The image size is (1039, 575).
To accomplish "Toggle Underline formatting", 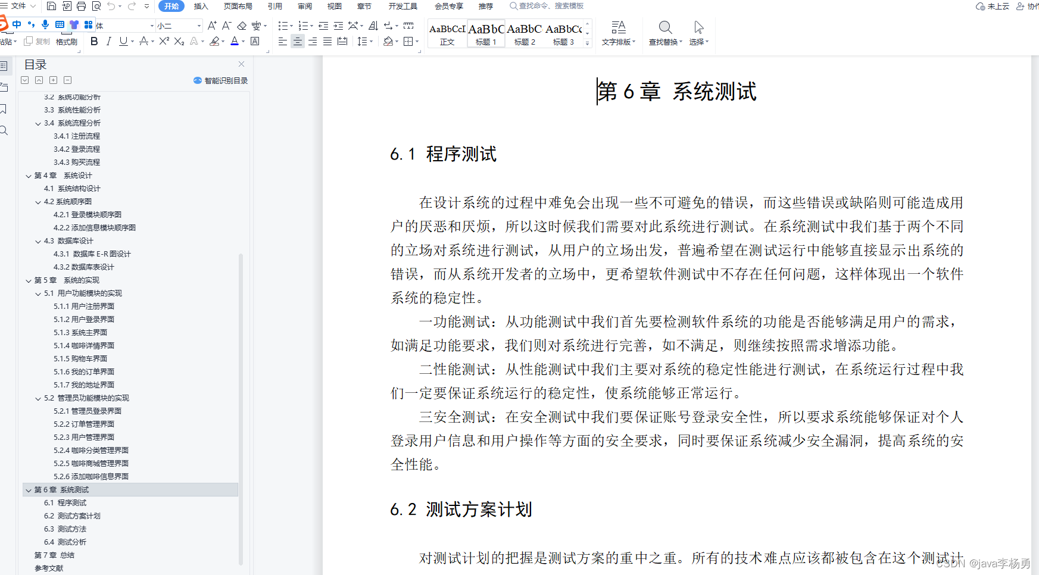I will (x=123, y=41).
